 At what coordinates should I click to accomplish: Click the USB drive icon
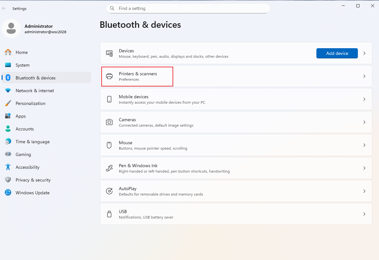[109, 214]
